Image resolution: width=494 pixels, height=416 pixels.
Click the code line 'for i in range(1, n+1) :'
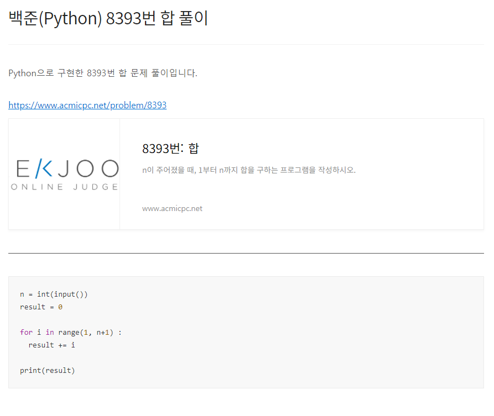[x=71, y=332]
